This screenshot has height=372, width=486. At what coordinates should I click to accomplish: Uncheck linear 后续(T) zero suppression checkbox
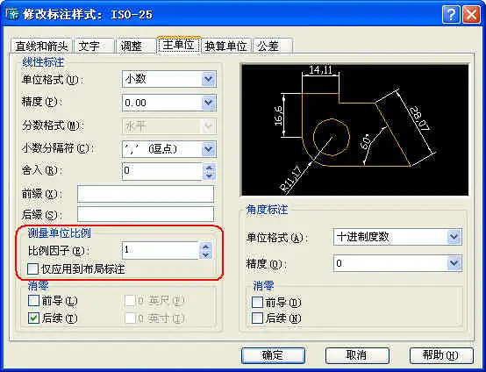33,318
